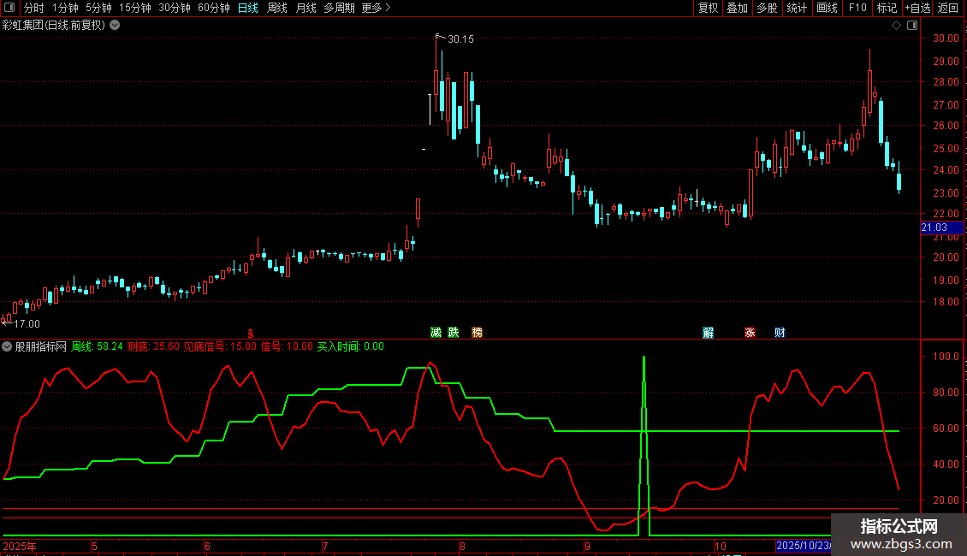Click the 2025/10/23 date marker

click(804, 546)
